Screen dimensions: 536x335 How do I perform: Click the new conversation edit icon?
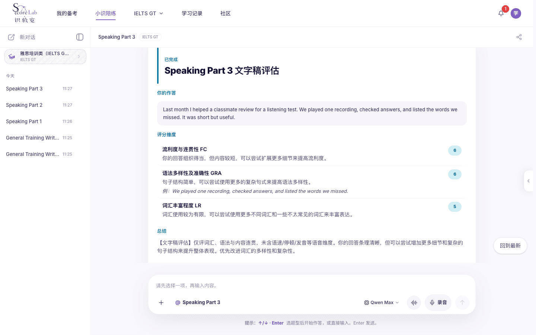12,37
